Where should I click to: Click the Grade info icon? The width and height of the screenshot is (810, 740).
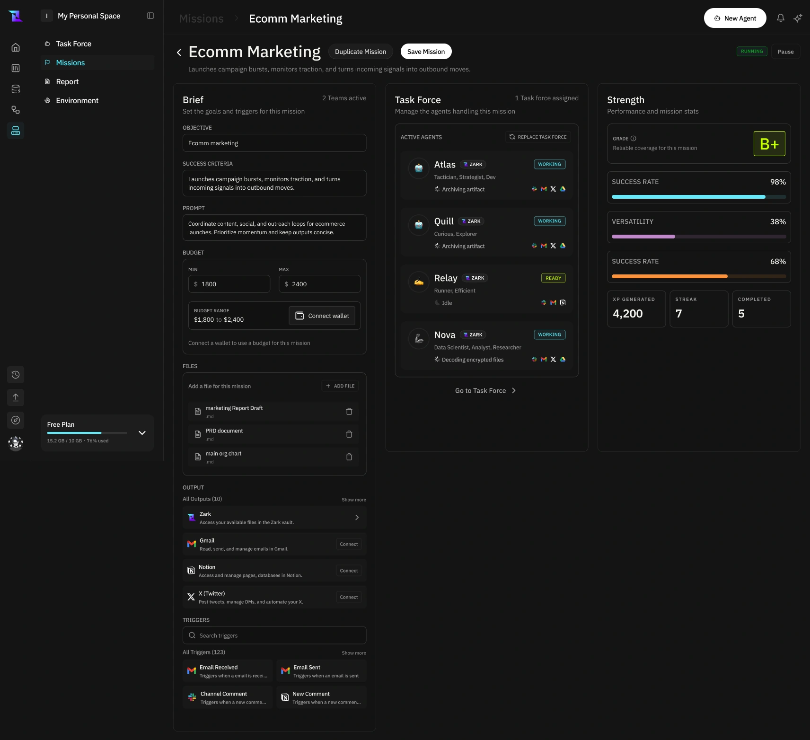pos(634,139)
